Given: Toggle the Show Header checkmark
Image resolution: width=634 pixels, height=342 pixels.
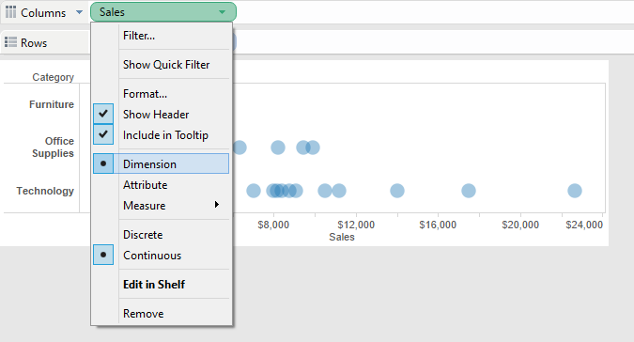Looking at the screenshot, I should [103, 114].
